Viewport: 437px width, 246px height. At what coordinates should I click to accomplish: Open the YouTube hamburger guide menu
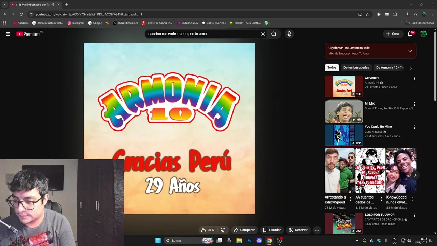tap(8, 34)
